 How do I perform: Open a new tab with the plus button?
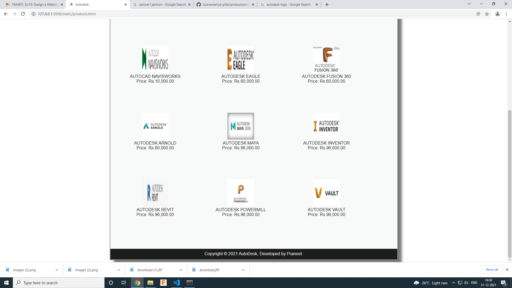coord(327,5)
